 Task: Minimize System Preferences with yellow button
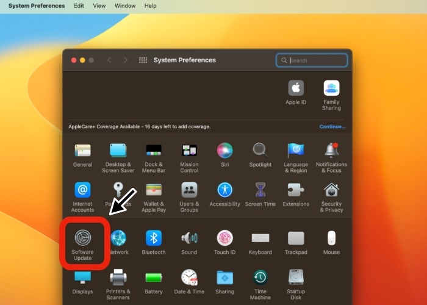coord(82,60)
